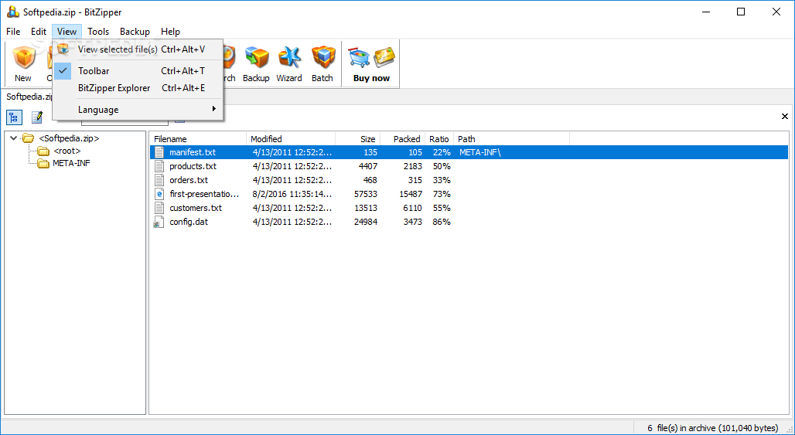Select the products.txt file
795x435 pixels.
(193, 166)
